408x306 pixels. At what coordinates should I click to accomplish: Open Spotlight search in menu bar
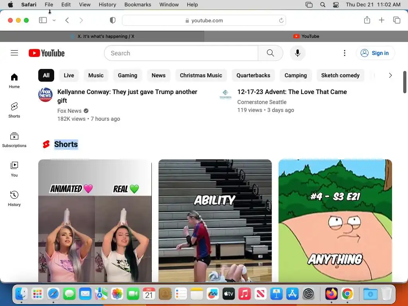pos(323,5)
